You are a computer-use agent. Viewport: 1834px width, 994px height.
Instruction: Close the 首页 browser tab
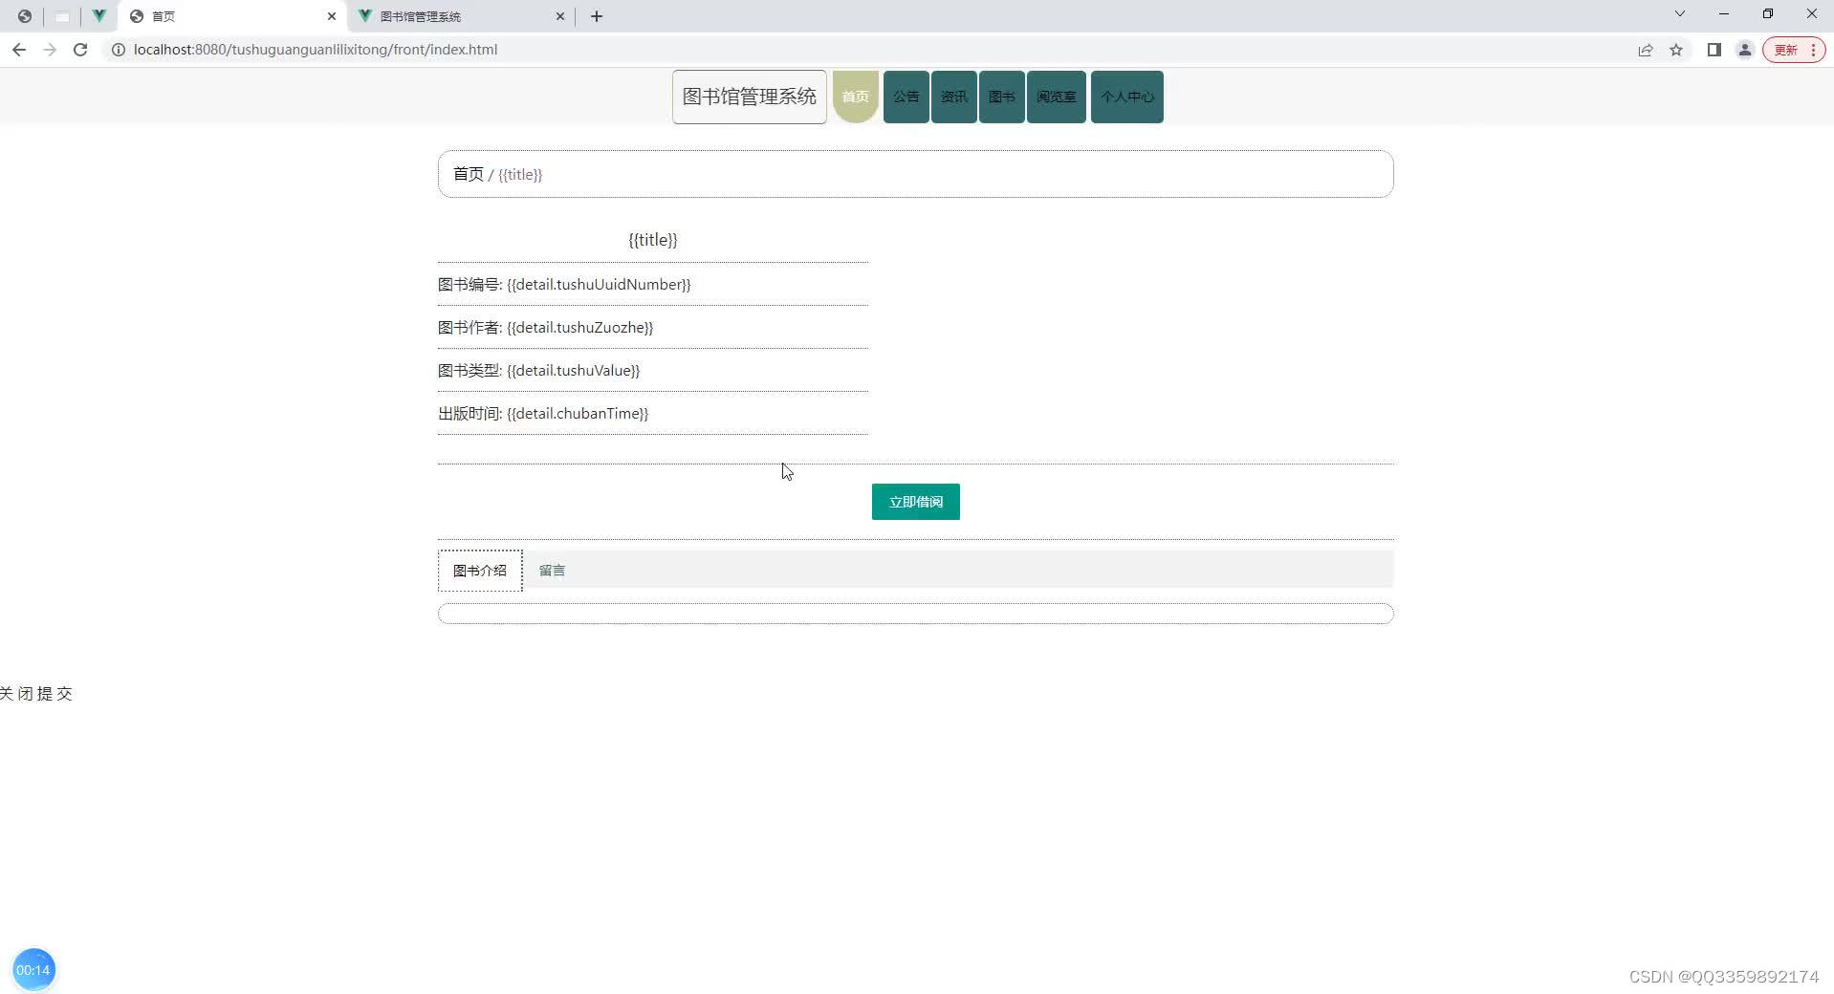click(x=332, y=16)
